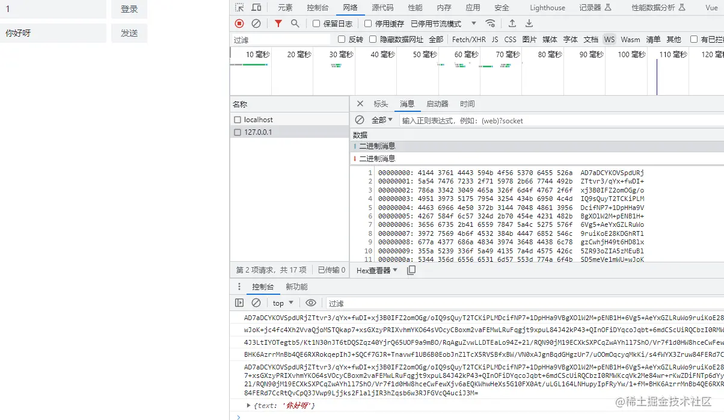Filter requests by Fetch/XHR type
The width and height of the screenshot is (724, 420).
click(x=469, y=39)
